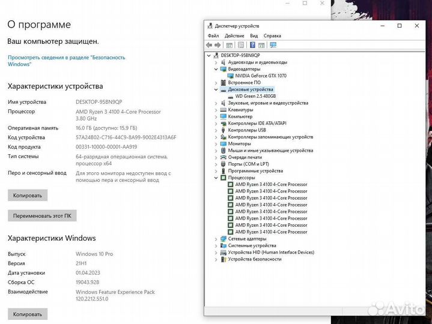Collapse the Видеоадаптеры category
The height and width of the screenshot is (324, 432).
pos(216,69)
